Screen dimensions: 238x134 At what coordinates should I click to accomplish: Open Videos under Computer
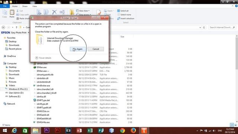12,85
